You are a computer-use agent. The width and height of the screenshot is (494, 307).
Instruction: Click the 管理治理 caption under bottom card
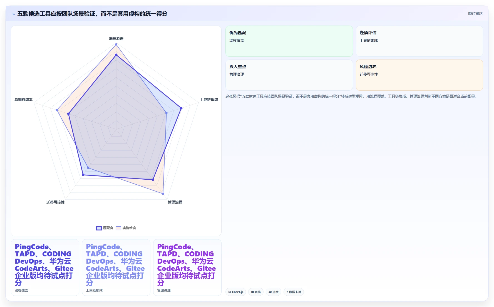tap(164, 290)
